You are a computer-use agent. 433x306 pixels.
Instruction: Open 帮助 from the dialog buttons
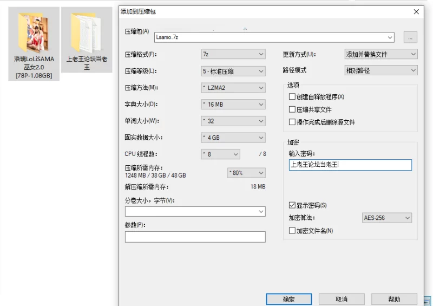pyautogui.click(x=394, y=300)
